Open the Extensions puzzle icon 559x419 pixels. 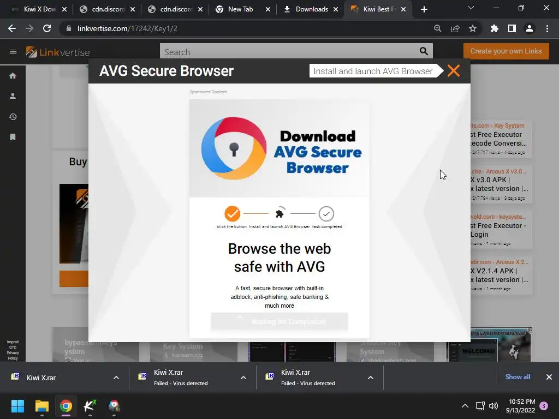pyautogui.click(x=495, y=28)
